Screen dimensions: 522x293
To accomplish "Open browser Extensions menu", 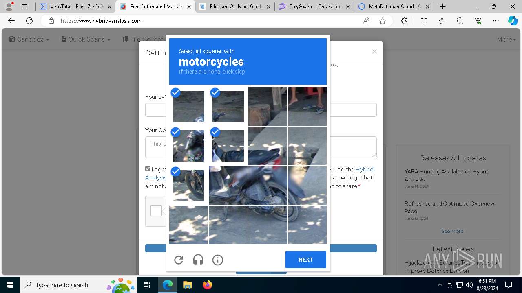I will (x=404, y=21).
